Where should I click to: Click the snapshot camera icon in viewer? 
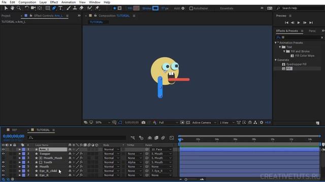point(143,122)
